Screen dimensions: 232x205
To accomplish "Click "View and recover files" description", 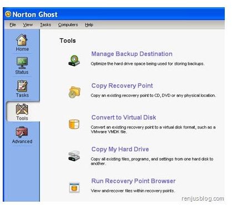I will tap(133, 191).
